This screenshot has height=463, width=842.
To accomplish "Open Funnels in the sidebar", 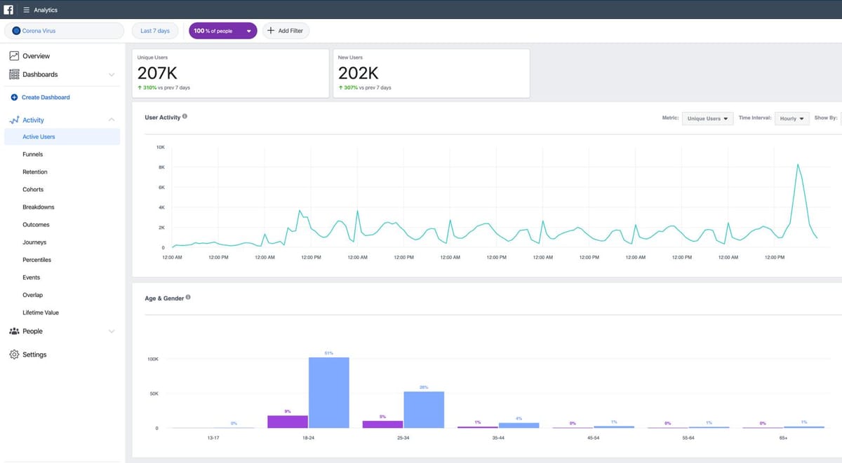I will (x=32, y=154).
